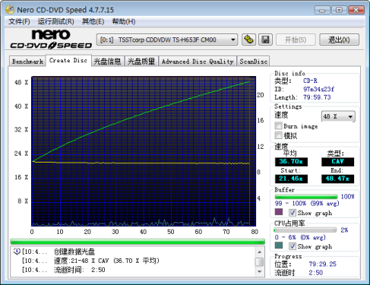Click the log entry 创建数据光盘
The image size is (370, 285).
tap(74, 252)
